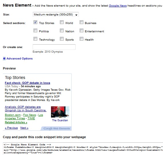The image size is (163, 155).
Task: Click the 'Top Stories' preview heading
Action: coord(15,77)
